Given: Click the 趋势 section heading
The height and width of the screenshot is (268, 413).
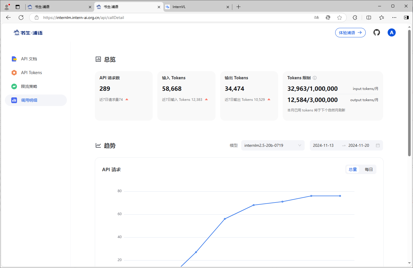Looking at the screenshot, I should pos(110,146).
